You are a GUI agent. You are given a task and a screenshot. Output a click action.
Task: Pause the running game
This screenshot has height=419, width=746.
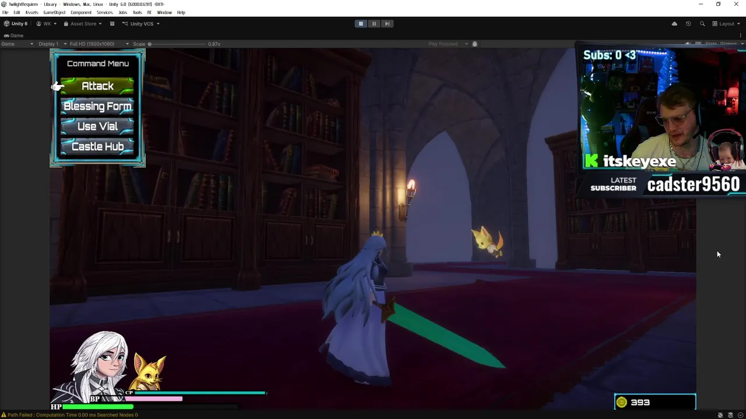pos(374,24)
